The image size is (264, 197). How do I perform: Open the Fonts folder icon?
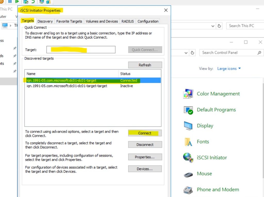[188, 142]
